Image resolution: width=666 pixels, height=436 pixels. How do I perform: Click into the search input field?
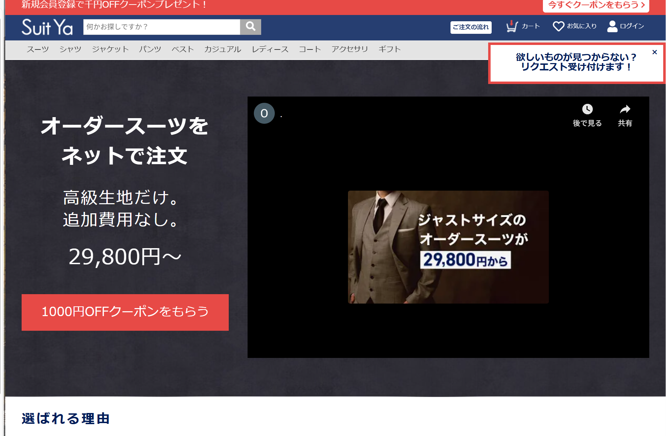click(161, 27)
